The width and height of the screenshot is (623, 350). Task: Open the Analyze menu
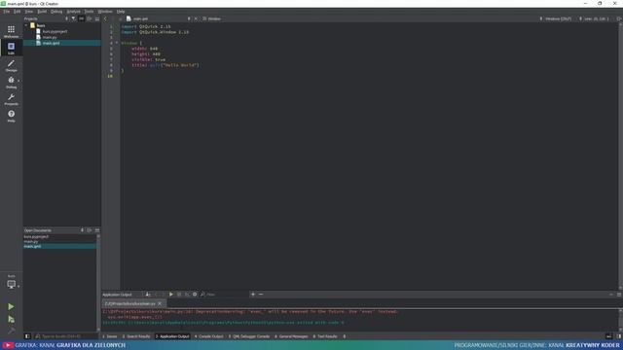pos(73,12)
